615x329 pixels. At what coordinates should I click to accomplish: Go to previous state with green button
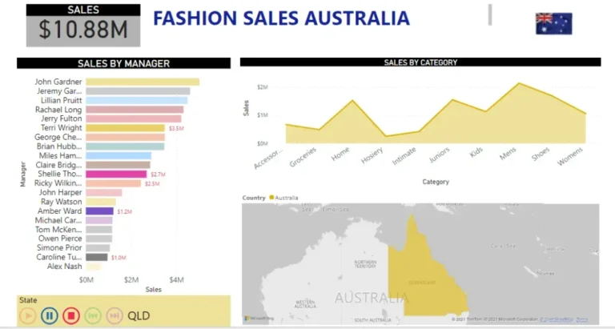pos(93,315)
